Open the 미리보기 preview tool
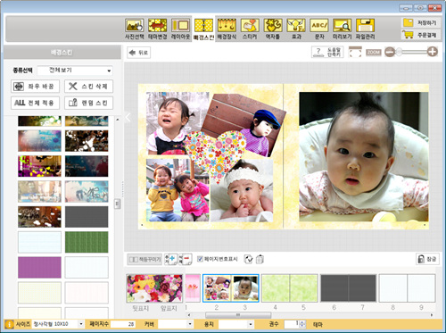 point(342,29)
